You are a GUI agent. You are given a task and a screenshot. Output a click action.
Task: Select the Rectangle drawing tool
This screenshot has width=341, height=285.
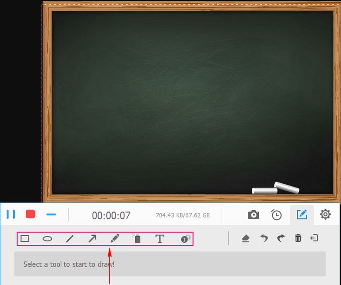point(25,238)
